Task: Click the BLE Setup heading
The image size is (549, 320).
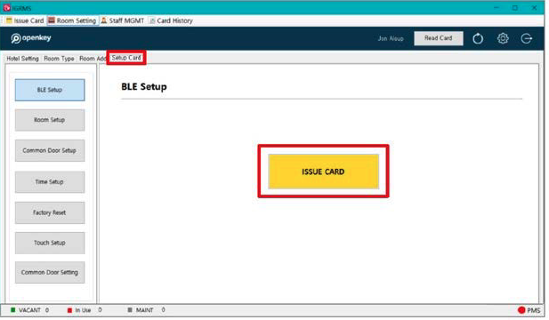Action: 144,87
